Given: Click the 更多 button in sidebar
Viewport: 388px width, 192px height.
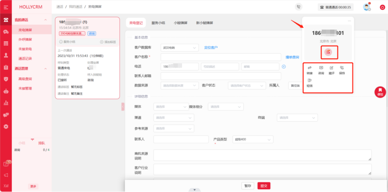Looking at the screenshot, I should point(33,186).
